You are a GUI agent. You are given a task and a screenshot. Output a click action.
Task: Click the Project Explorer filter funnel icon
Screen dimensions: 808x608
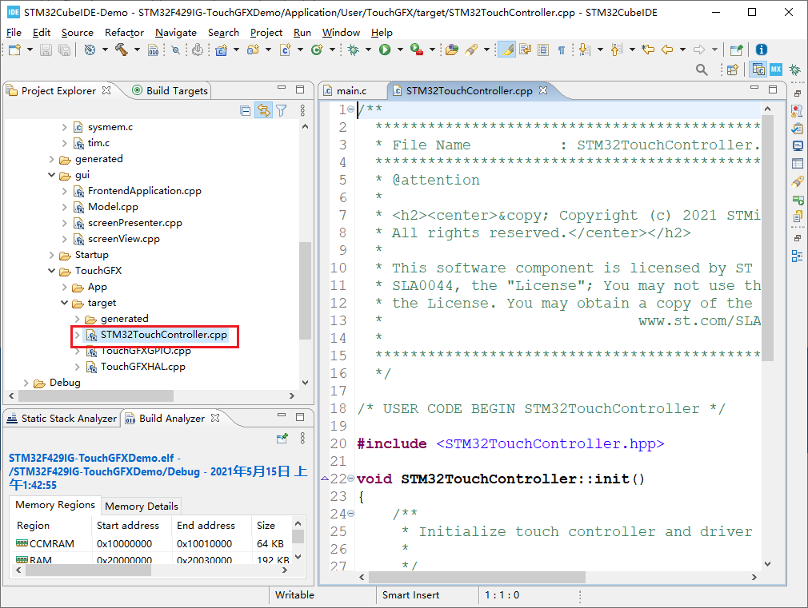point(282,111)
